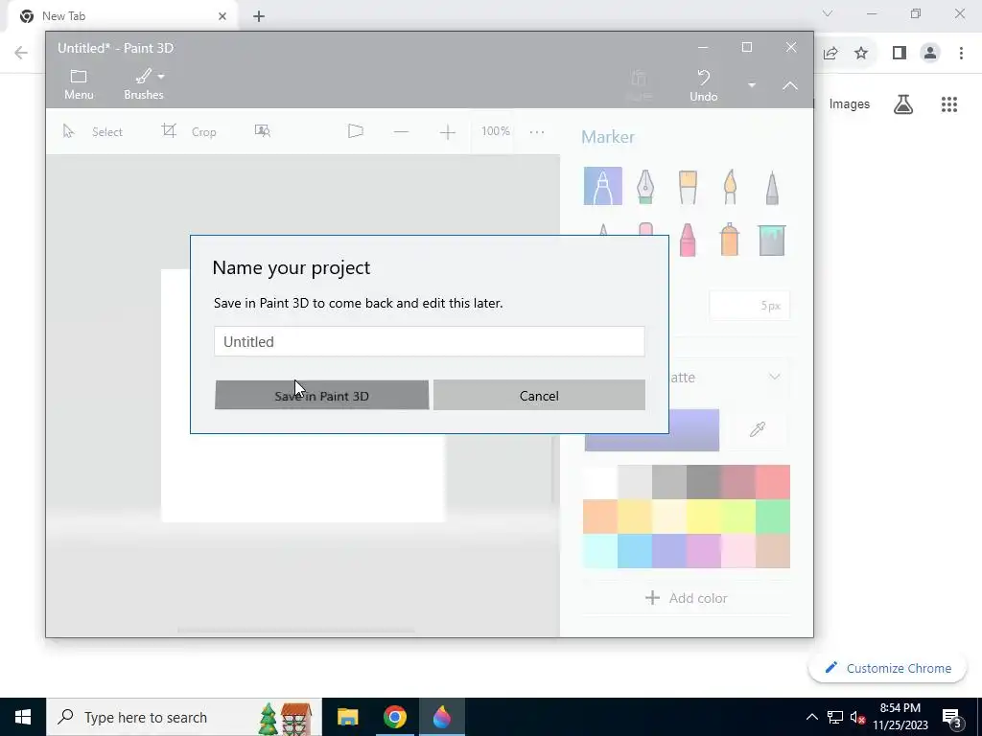Choose the dark gray color swatch
Image resolution: width=982 pixels, height=736 pixels.
coord(703,481)
